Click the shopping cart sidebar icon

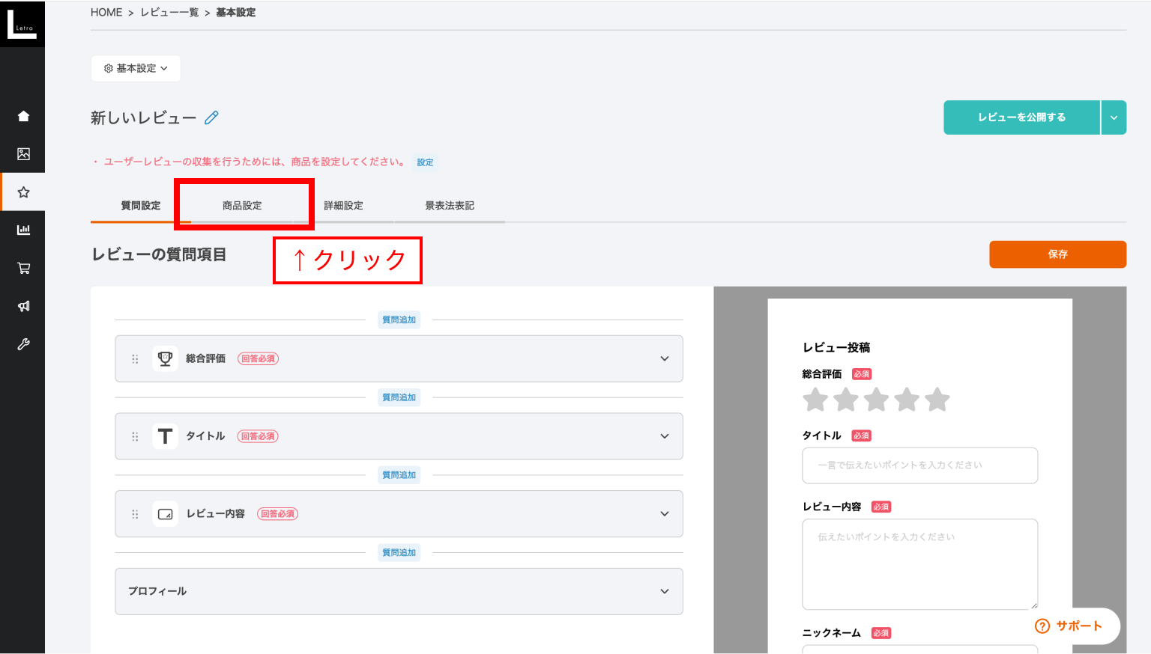23,268
